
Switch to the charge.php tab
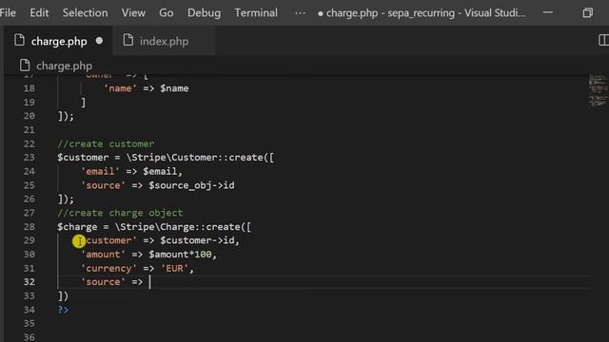pos(58,41)
